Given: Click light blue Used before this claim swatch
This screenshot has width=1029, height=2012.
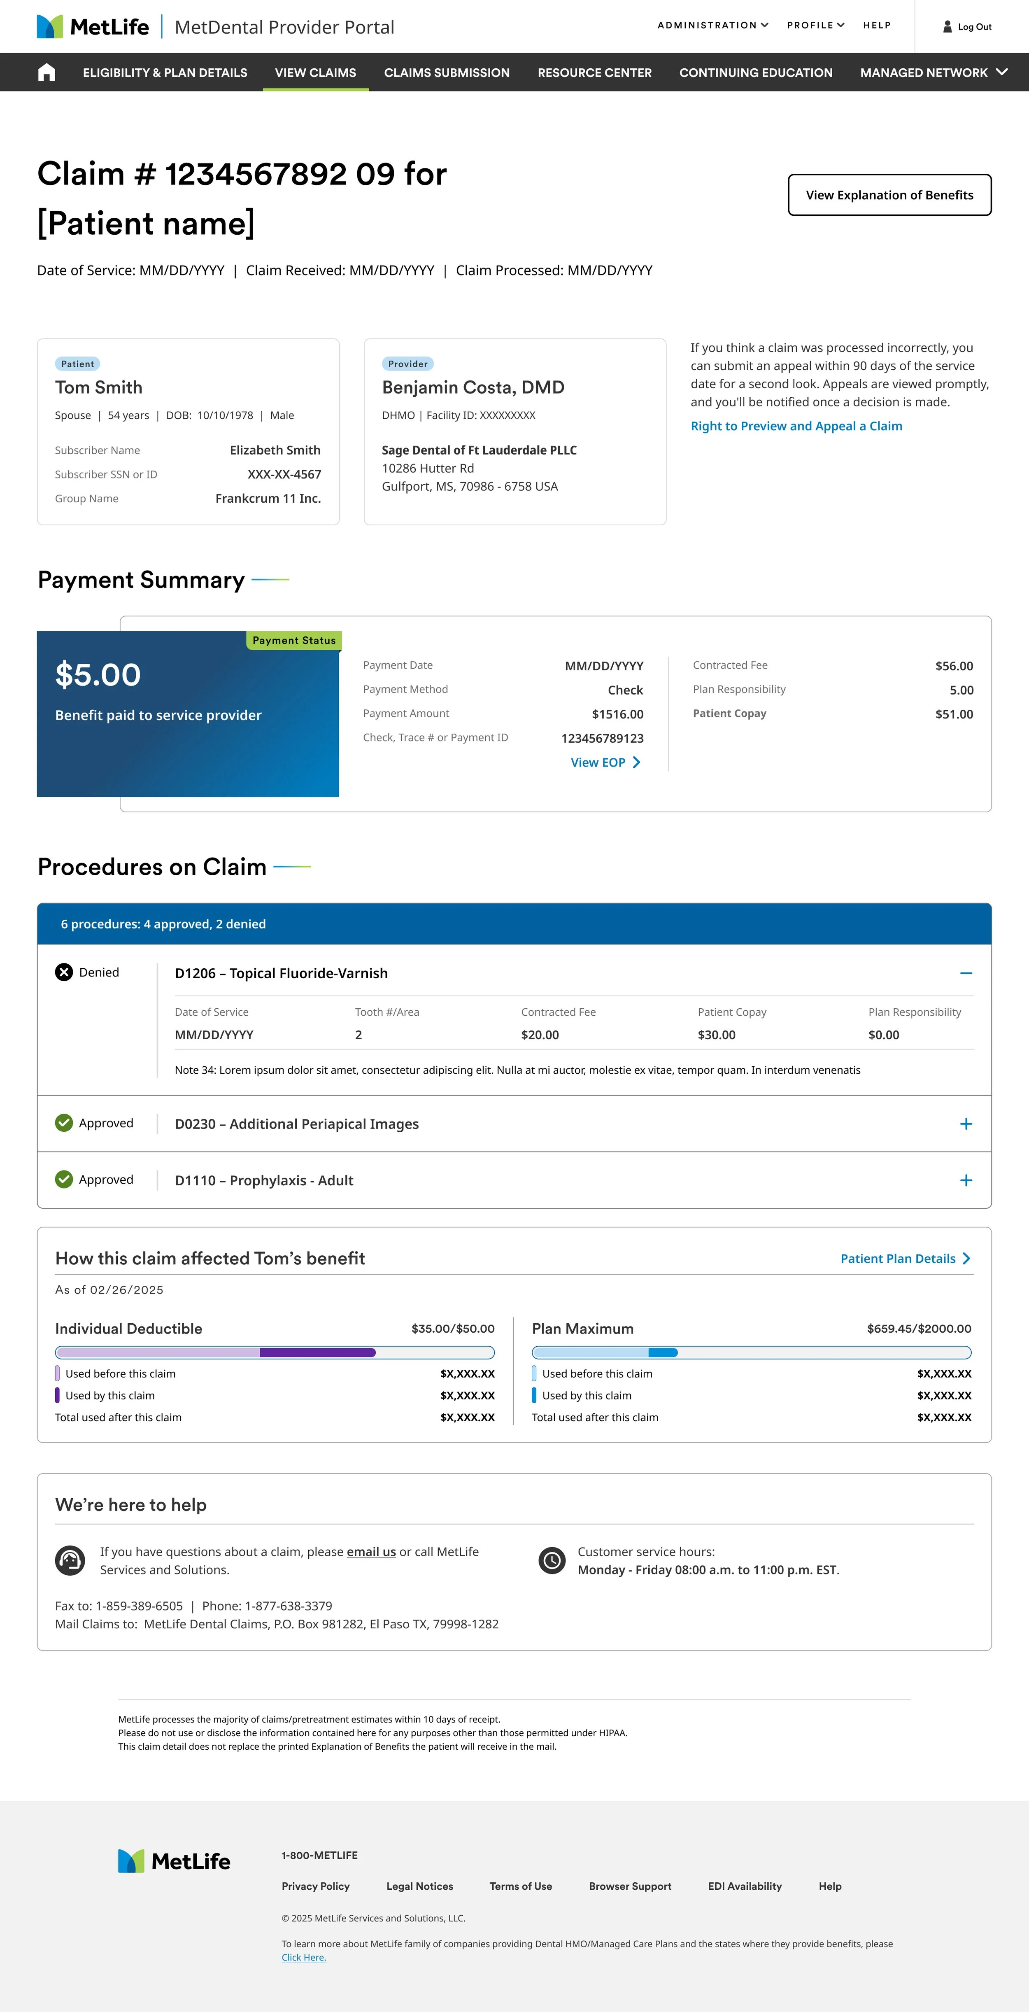Looking at the screenshot, I should pyautogui.click(x=534, y=1373).
